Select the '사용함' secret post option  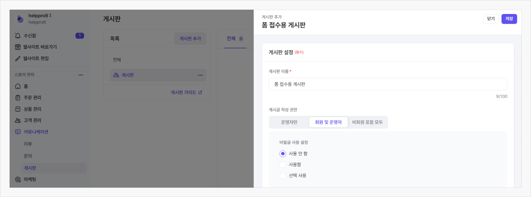(x=283, y=164)
